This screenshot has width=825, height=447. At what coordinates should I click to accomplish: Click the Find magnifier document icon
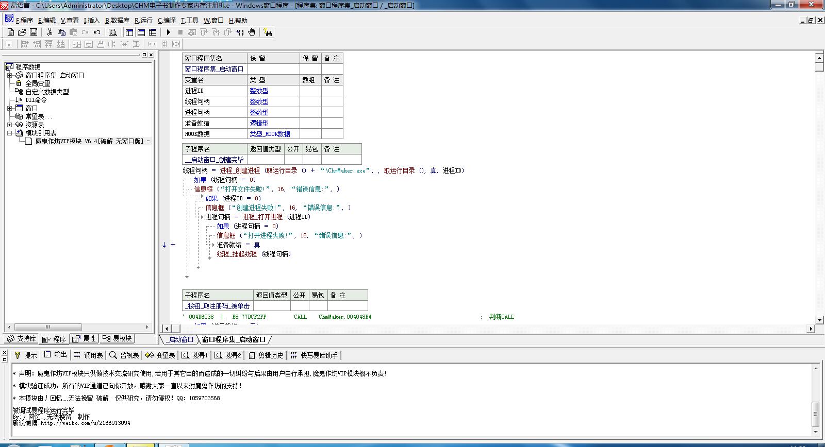[112, 32]
